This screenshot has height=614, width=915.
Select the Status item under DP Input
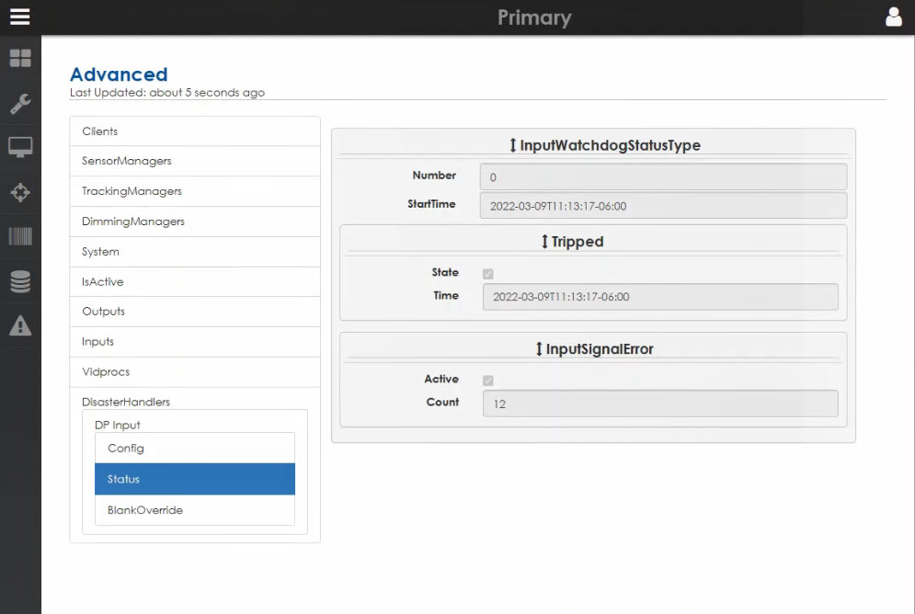[x=195, y=479]
